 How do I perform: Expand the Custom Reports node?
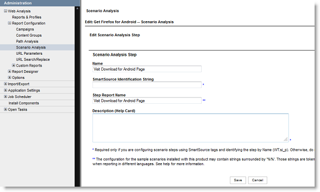pos(13,65)
